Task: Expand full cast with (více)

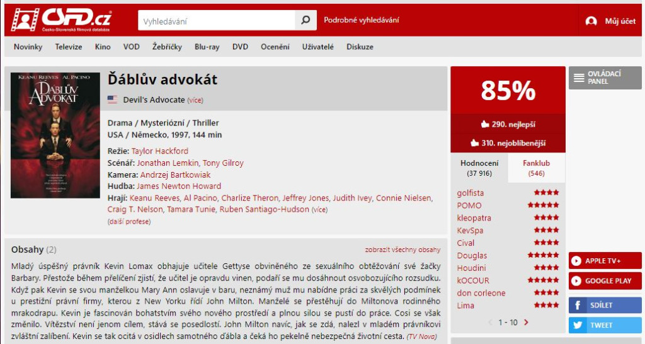Action: click(319, 209)
